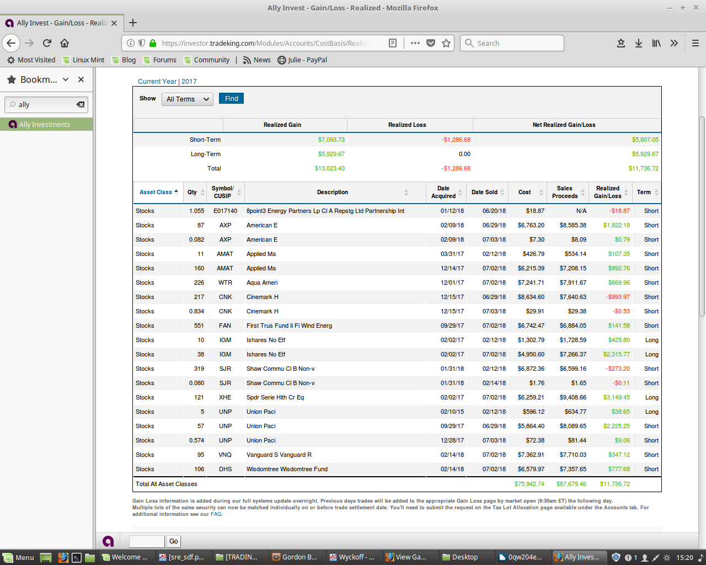This screenshot has height=565, width=706.
Task: Click the Ally logo icon at page bottom
Action: (x=108, y=541)
